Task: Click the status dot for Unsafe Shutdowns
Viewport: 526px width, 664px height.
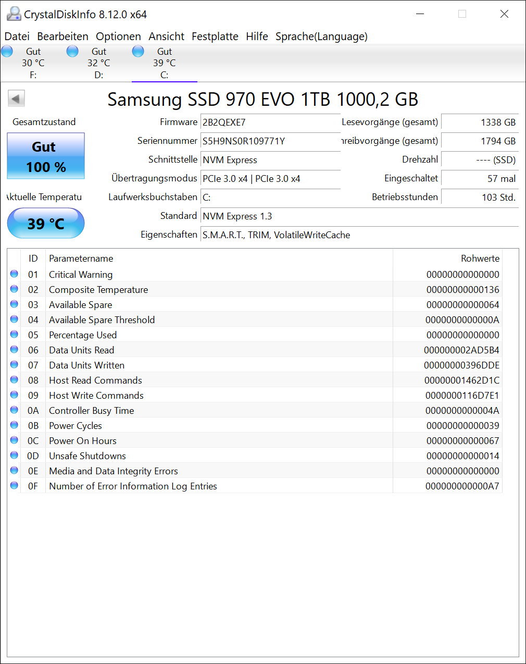Action: point(14,455)
